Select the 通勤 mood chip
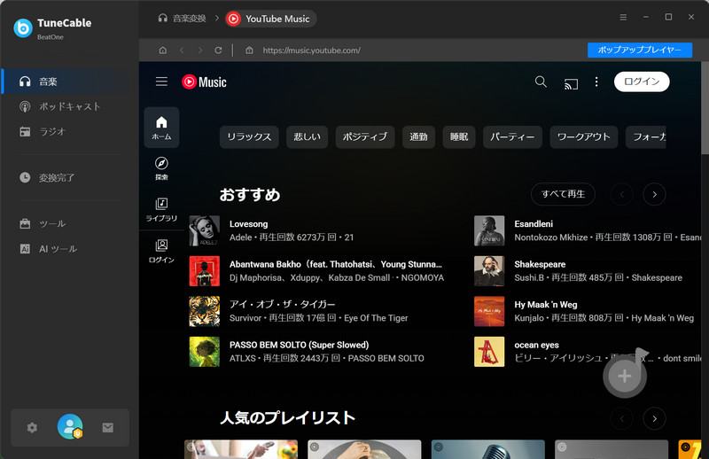The image size is (709, 459). pyautogui.click(x=418, y=137)
